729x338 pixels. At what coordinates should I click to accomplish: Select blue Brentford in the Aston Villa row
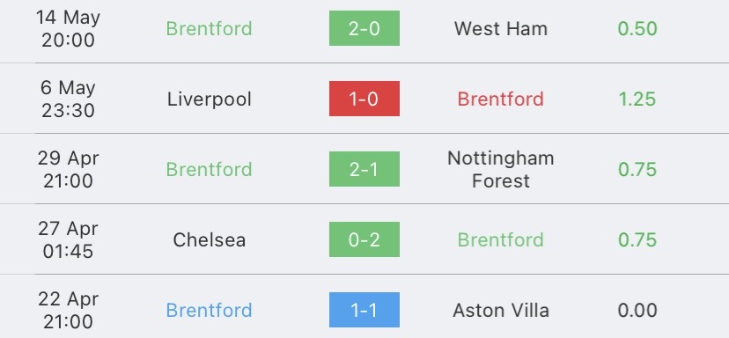coord(210,310)
